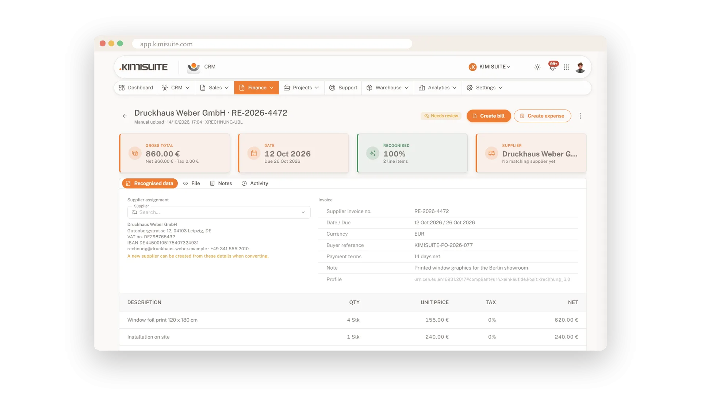Image resolution: width=701 pixels, height=394 pixels.
Task: Click the gross total wallet icon
Action: 135,153
